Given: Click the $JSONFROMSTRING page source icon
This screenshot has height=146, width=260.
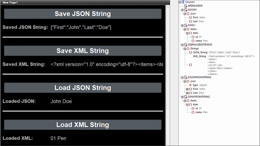Looking at the screenshot, I should click(x=186, y=77).
